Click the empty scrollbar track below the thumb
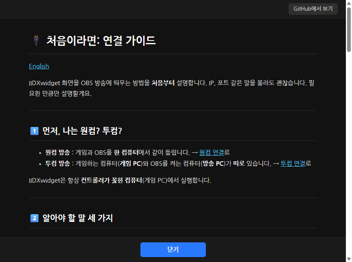Image resolution: width=352 pixels, height=262 pixels. (x=349, y=155)
